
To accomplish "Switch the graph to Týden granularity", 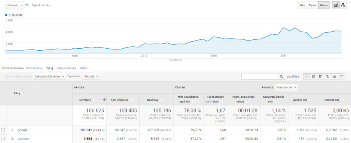I will [313, 5].
